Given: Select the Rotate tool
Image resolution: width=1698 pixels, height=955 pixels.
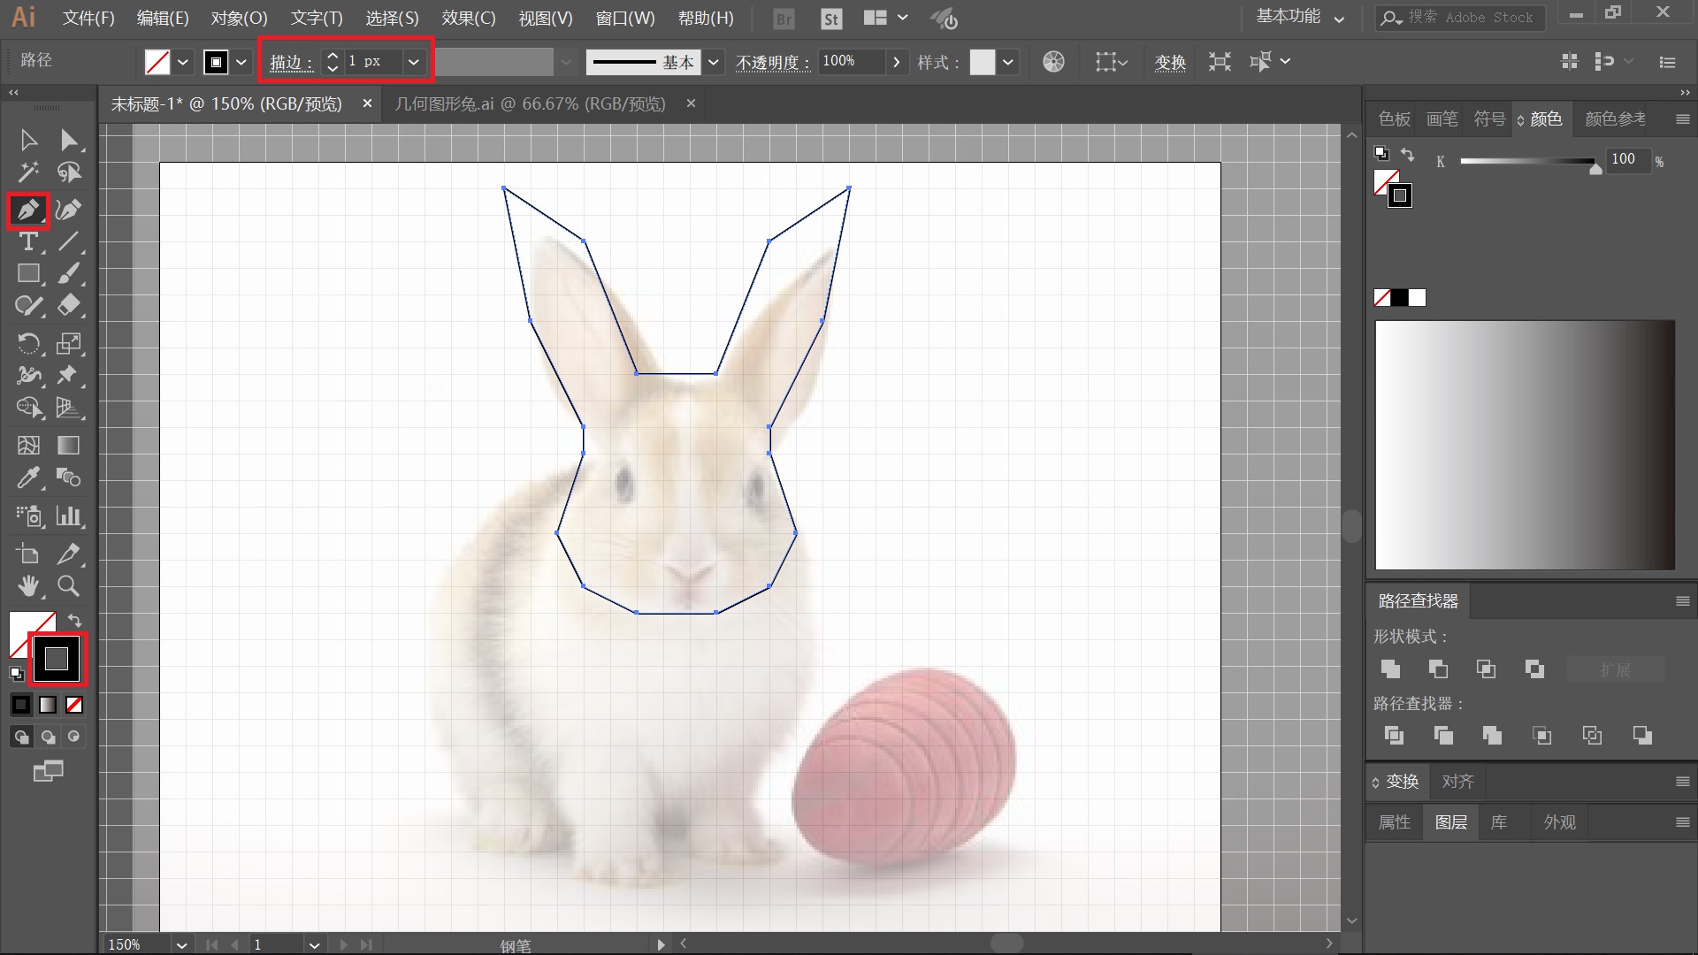Looking at the screenshot, I should click(x=28, y=343).
